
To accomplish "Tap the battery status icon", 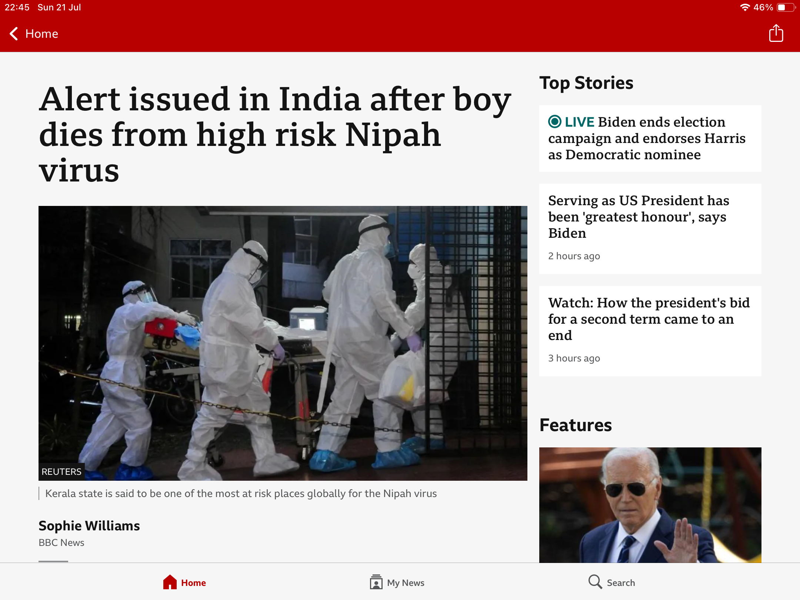I will click(x=786, y=7).
